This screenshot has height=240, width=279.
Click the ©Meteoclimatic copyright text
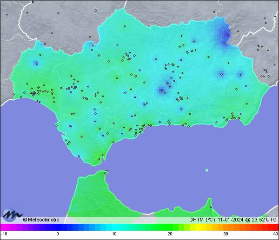41,220
